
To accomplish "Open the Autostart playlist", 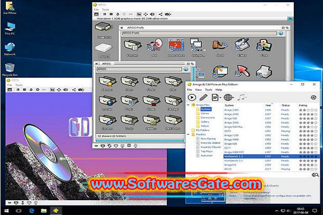I will click(x=206, y=155).
